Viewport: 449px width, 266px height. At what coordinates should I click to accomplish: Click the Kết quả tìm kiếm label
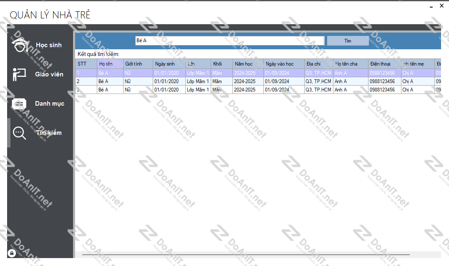click(98, 54)
